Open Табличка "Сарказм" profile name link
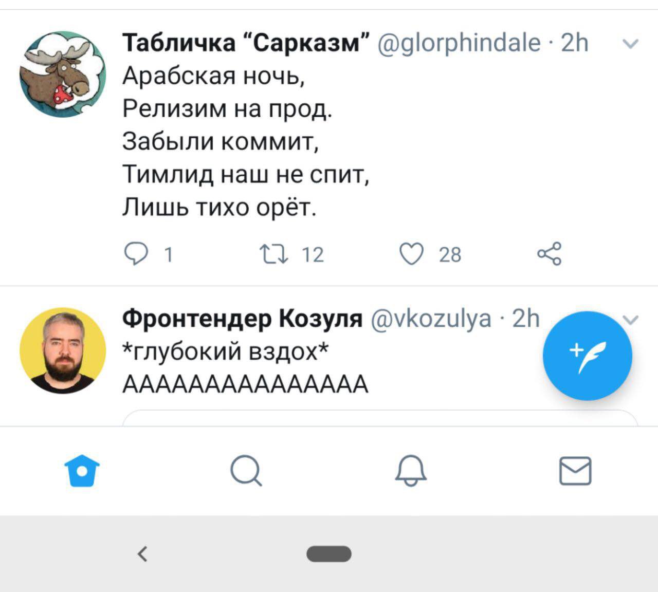658x592 pixels. tap(247, 43)
